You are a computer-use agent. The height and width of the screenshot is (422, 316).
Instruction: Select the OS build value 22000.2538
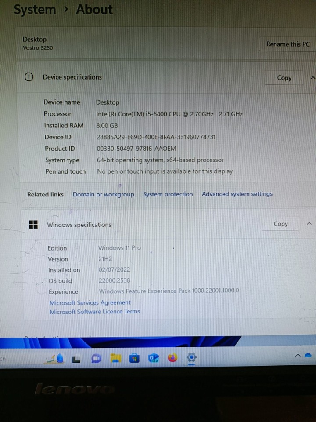[115, 280]
